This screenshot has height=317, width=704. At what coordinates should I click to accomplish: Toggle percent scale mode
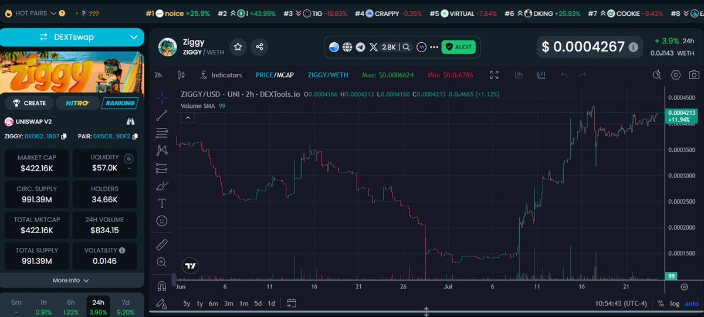pyautogui.click(x=661, y=303)
